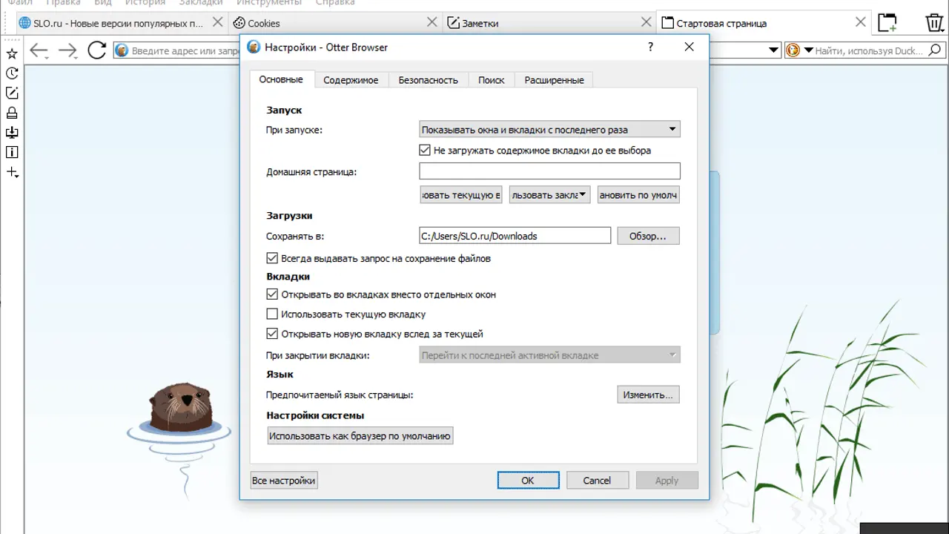The width and height of the screenshot is (949, 534).
Task: Enable 'Использовать текущую вкладку' checkbox
Action: point(272,314)
